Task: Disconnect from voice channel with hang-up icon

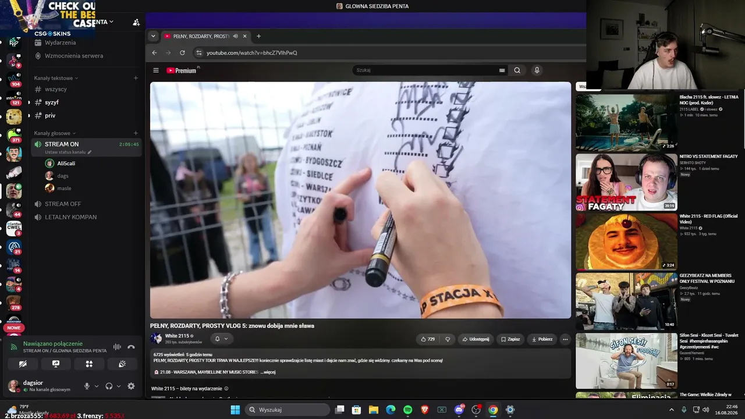Action: [131, 347]
